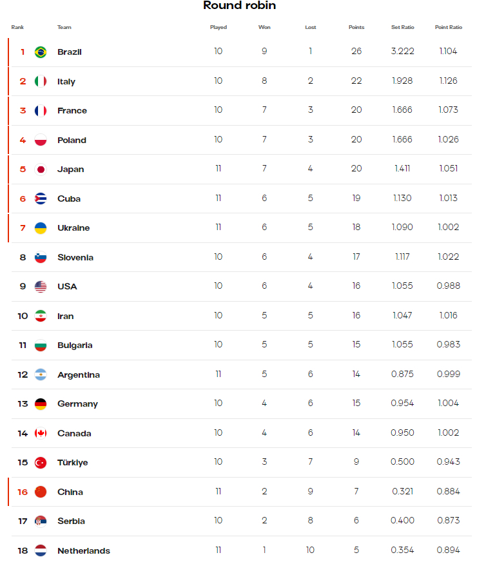Screen dimensions: 486x564
Task: Click the Netherlands flag icon
Action: coord(41,550)
